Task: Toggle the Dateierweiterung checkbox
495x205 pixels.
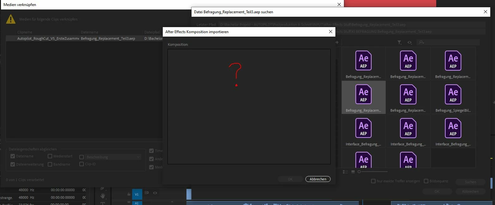Action: click(13, 164)
